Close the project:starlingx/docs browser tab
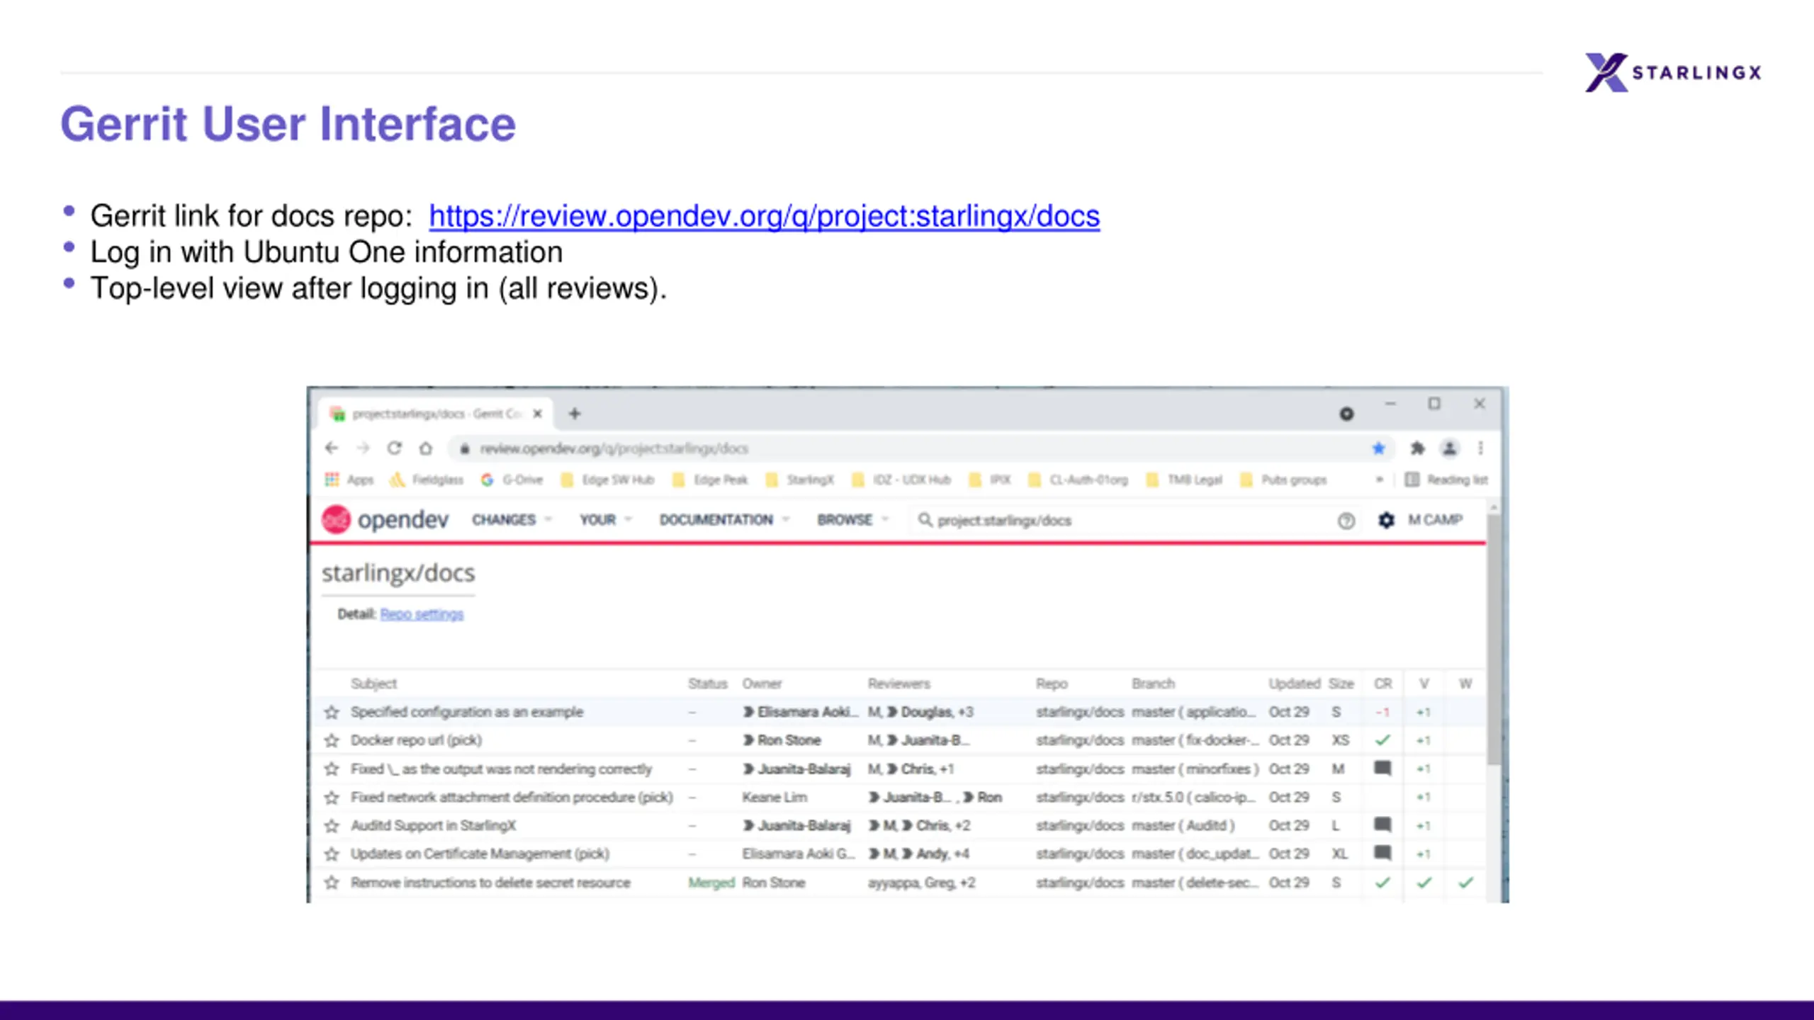Image resolution: width=1814 pixels, height=1020 pixels. [538, 414]
